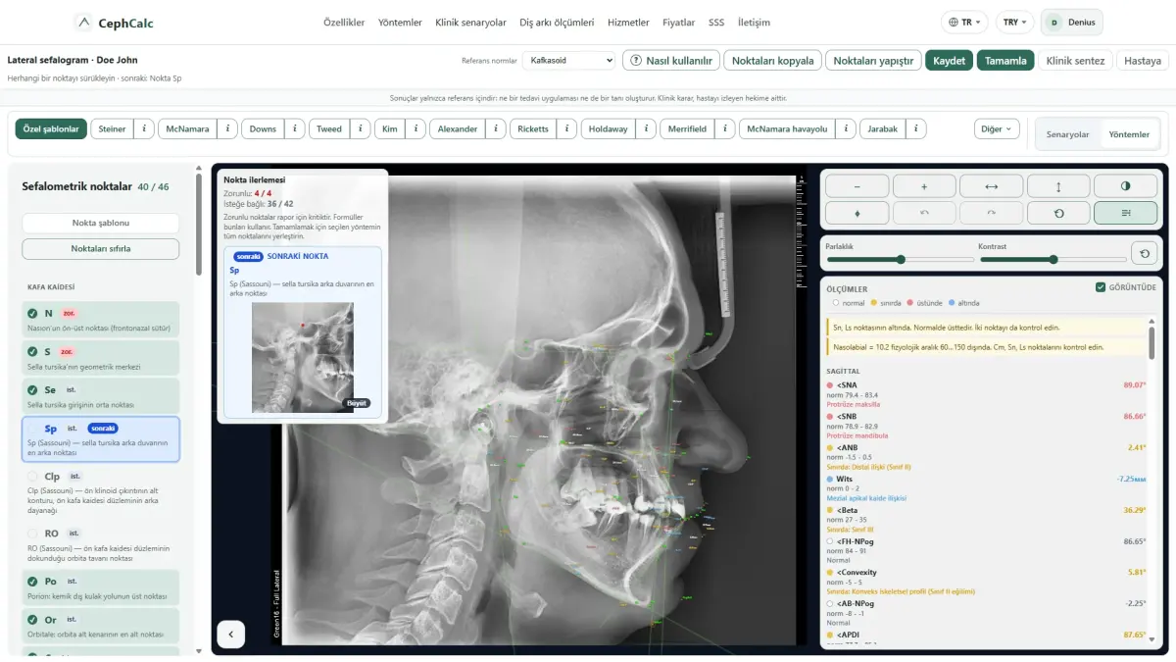Open the TR language dropdown

964,22
